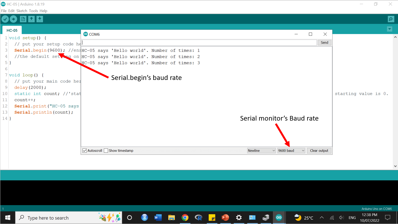
Task: Click the 'Number of times: 3' output line
Action: click(141, 63)
